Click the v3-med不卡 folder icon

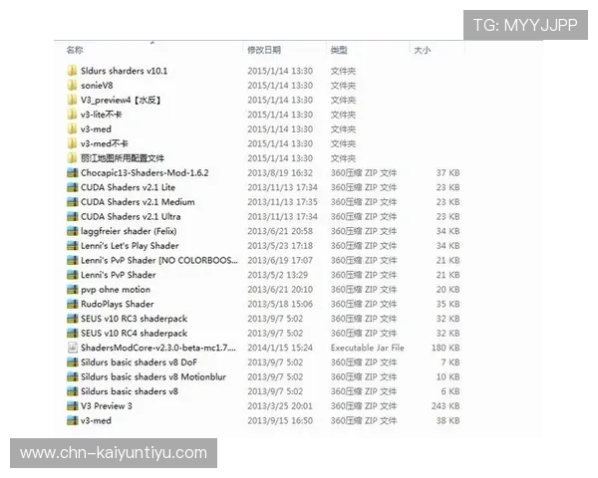pyautogui.click(x=72, y=143)
